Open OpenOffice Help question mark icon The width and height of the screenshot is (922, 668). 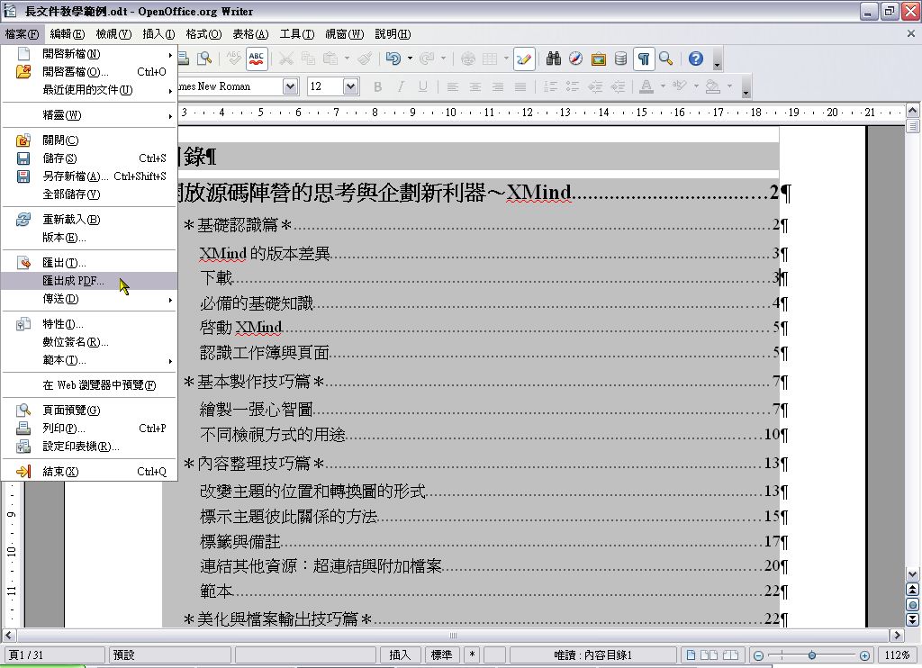tap(696, 59)
